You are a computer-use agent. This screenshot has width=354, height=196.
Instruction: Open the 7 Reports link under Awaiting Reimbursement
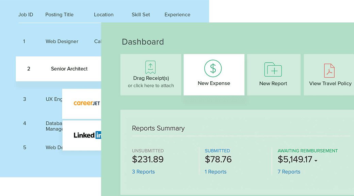[289, 171]
